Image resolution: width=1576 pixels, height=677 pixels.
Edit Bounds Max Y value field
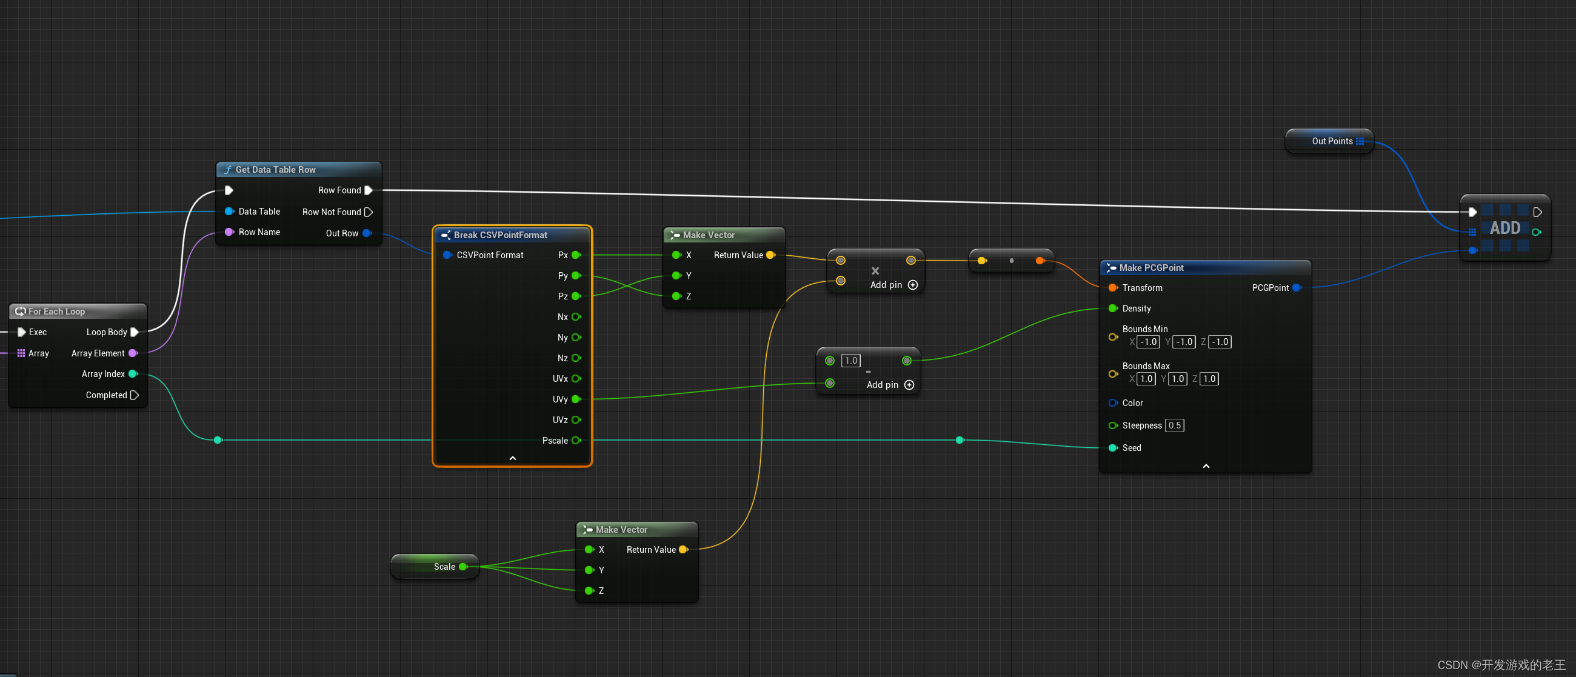tap(1178, 379)
